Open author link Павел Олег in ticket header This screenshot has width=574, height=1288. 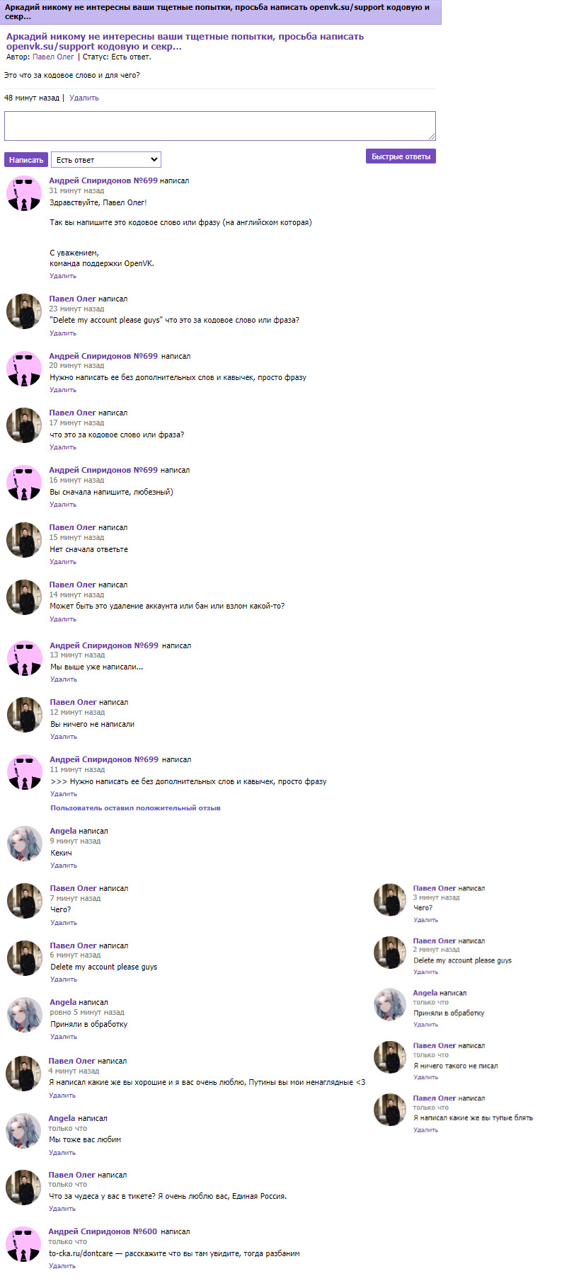[53, 57]
